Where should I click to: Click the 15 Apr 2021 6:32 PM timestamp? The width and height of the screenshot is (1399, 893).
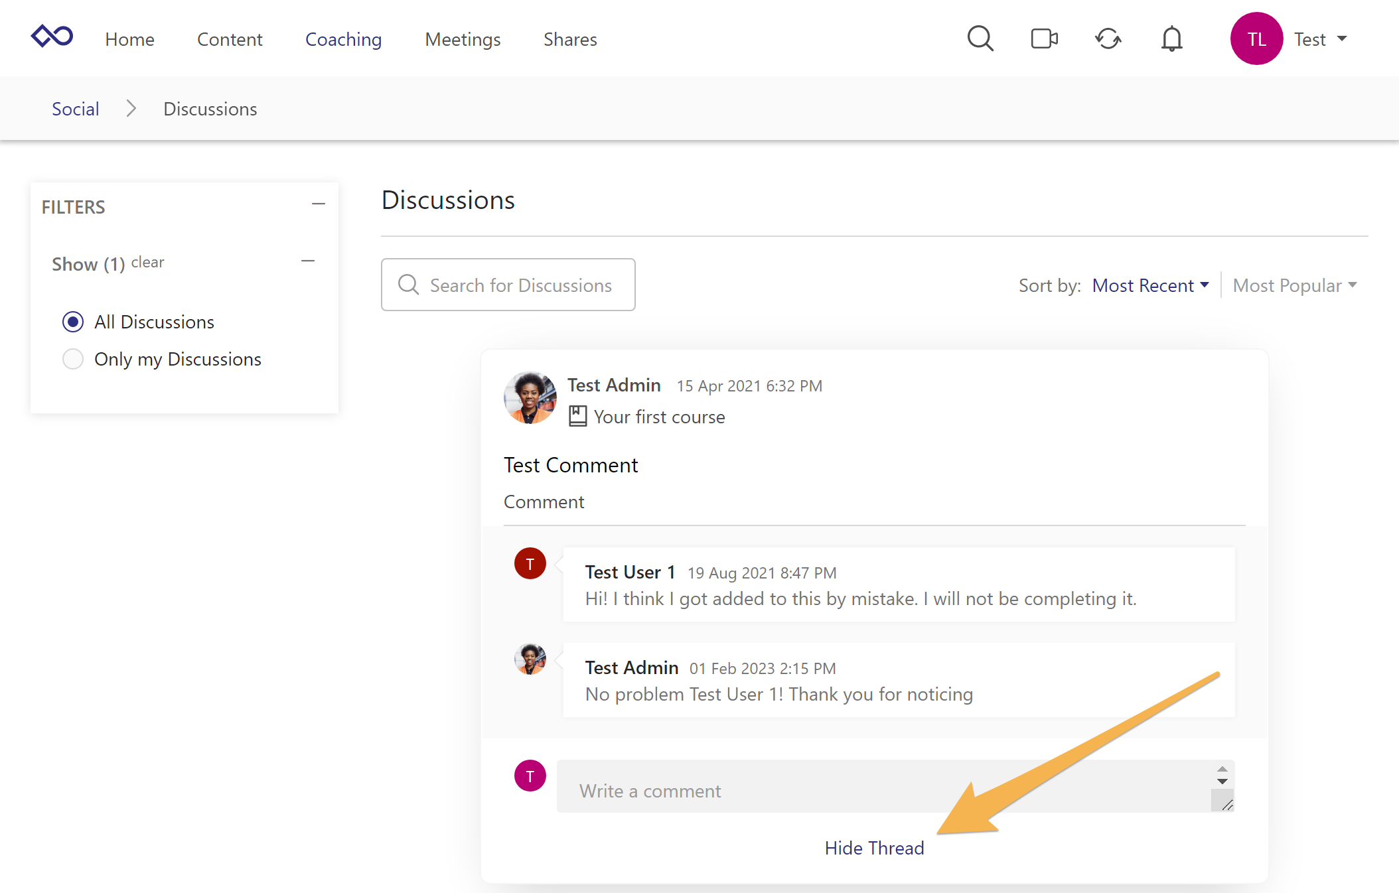click(749, 386)
